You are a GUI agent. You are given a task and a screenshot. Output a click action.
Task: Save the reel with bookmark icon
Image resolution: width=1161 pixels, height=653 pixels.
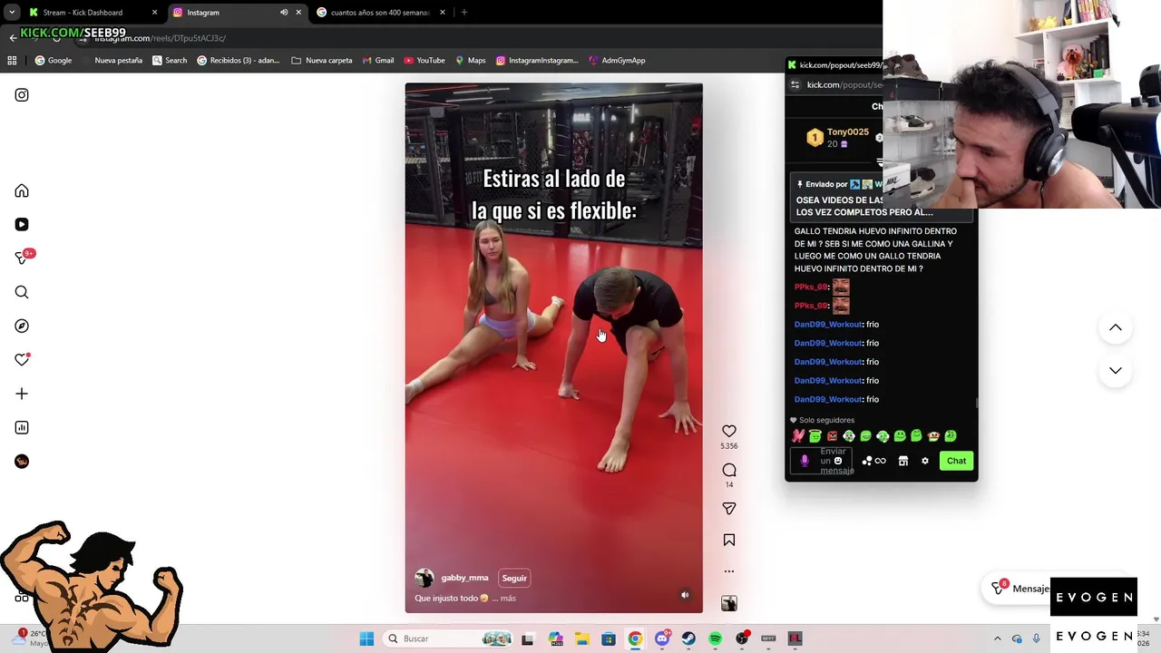(x=729, y=541)
